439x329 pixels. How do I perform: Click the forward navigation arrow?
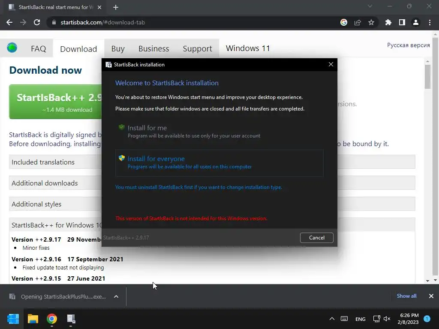pyautogui.click(x=23, y=22)
